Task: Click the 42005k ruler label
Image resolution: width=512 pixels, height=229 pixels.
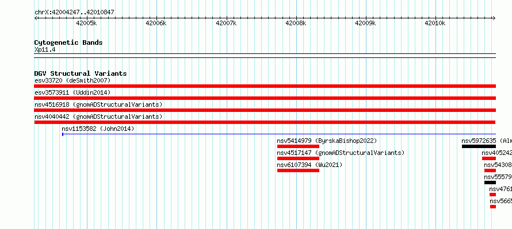Action: click(86, 23)
